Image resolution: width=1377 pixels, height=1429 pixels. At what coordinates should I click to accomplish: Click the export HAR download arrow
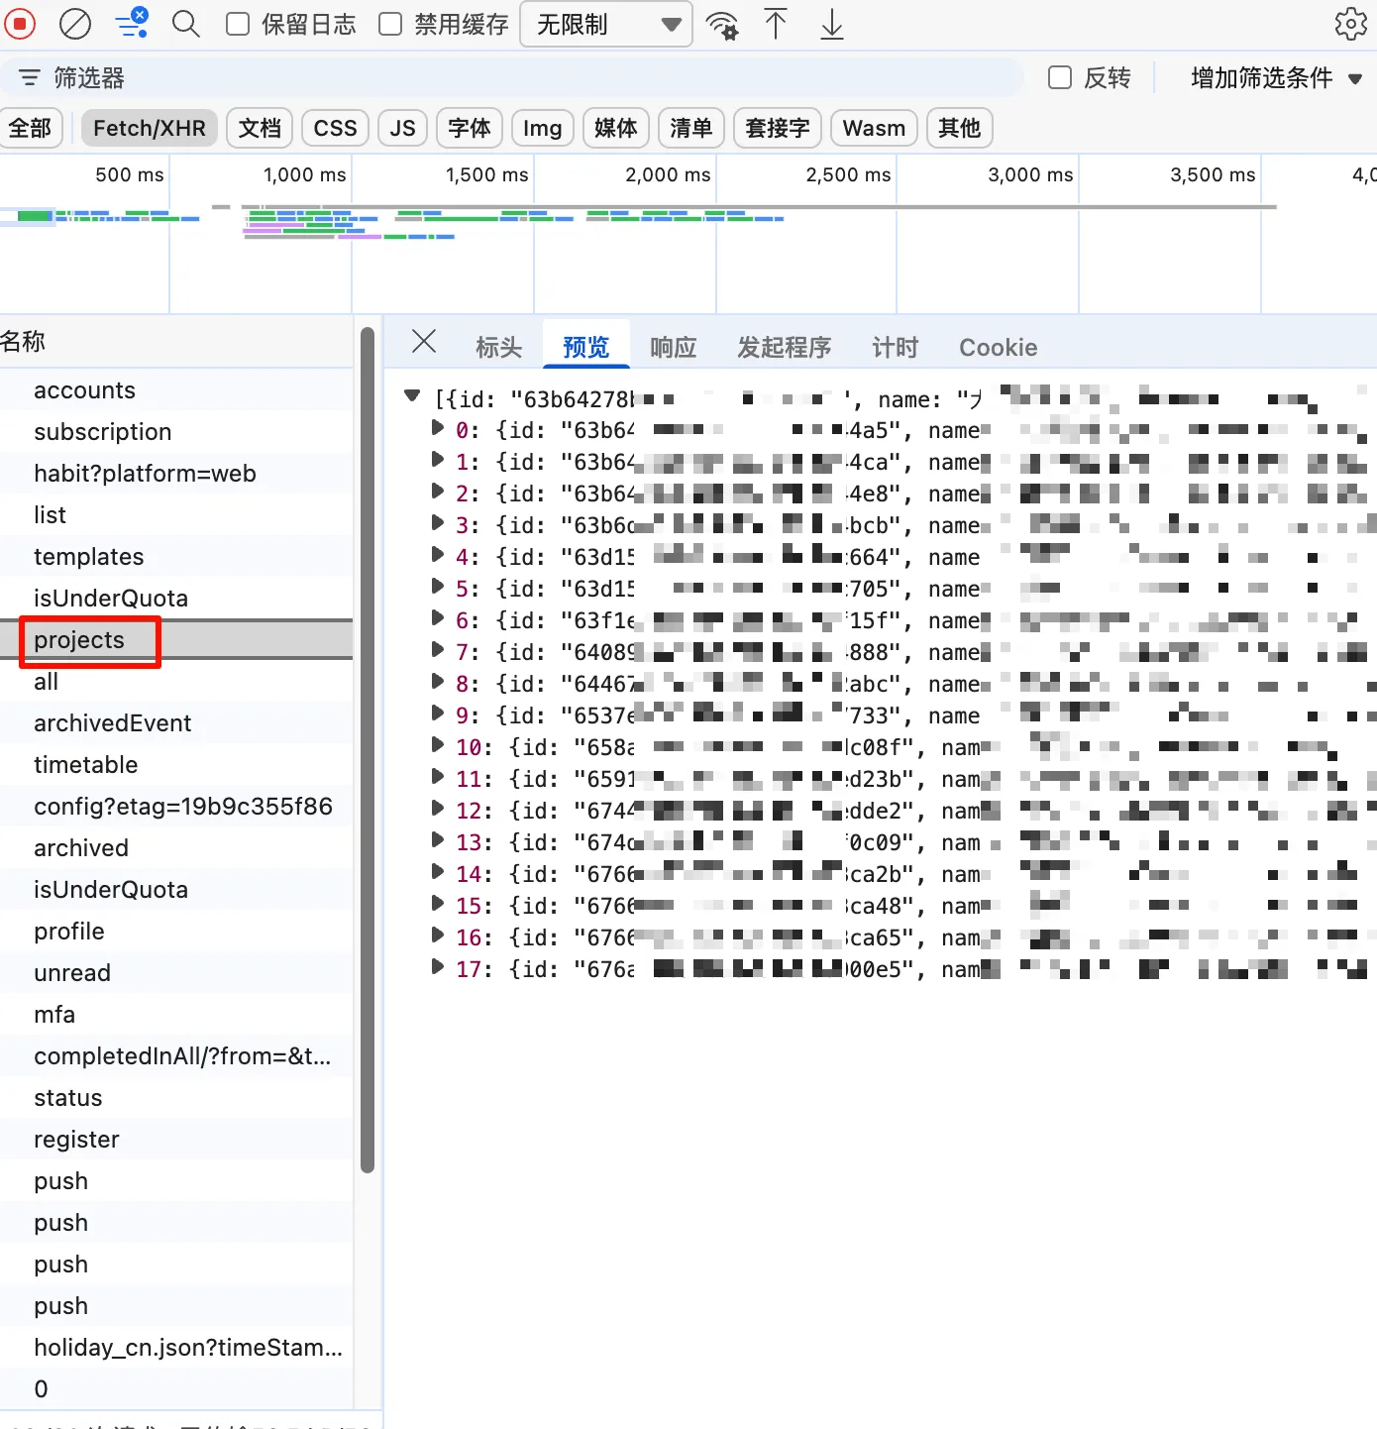832,24
